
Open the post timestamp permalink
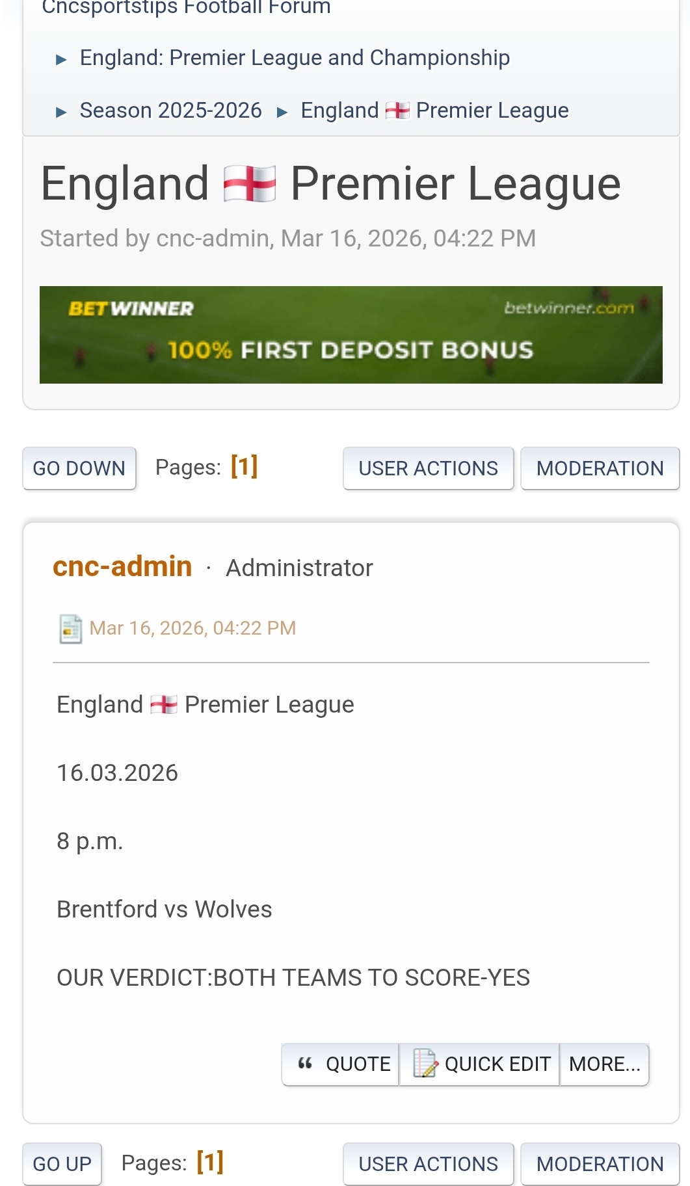click(192, 628)
